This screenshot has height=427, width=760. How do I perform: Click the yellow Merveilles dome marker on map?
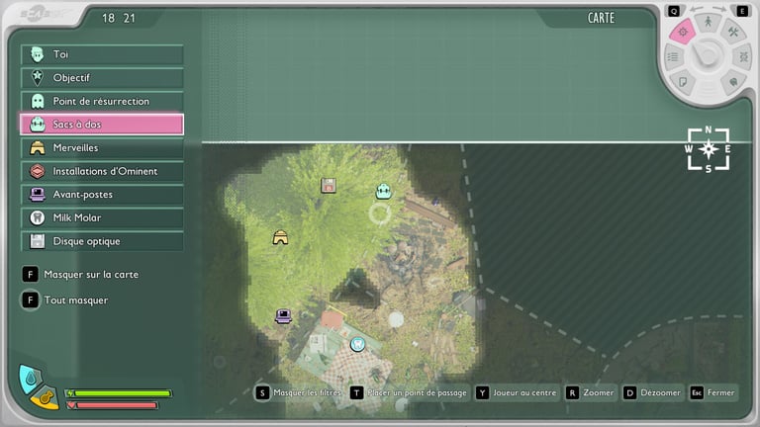(280, 237)
